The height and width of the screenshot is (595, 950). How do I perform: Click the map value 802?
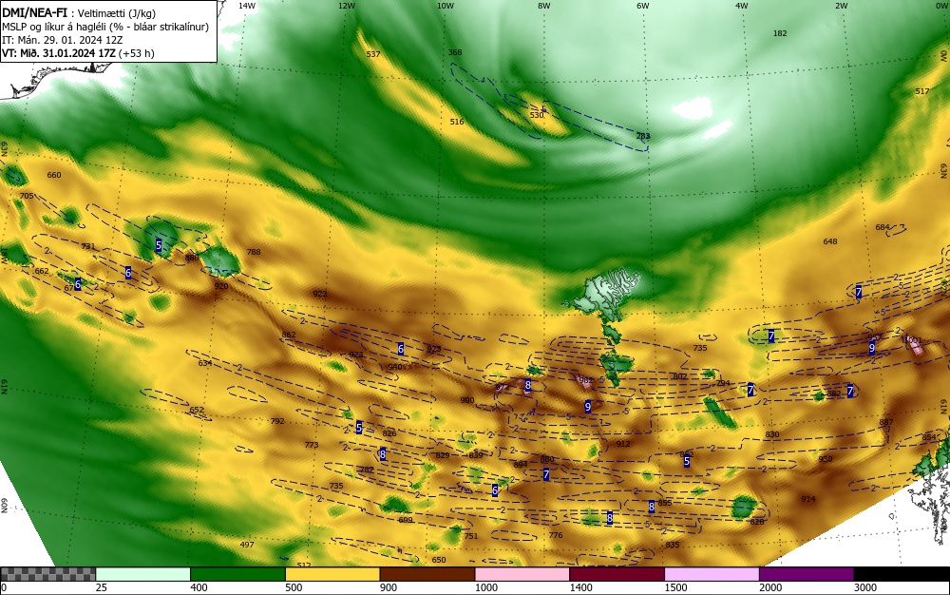(x=680, y=376)
